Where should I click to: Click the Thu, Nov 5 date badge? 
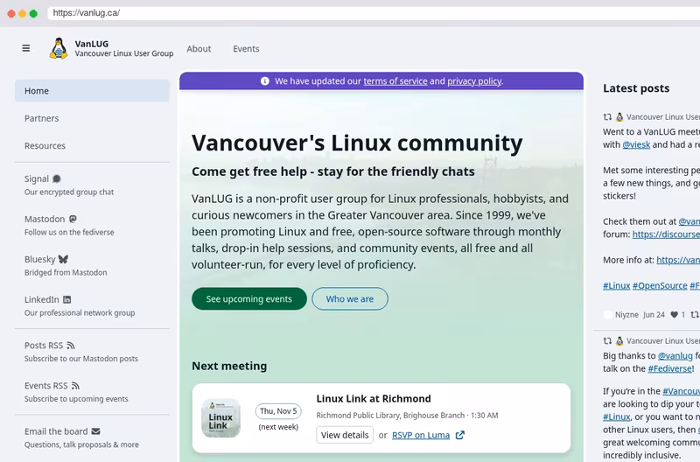[278, 411]
